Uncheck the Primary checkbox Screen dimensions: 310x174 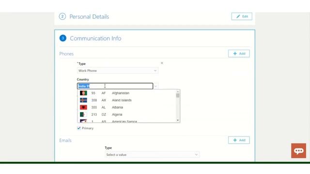coord(79,128)
